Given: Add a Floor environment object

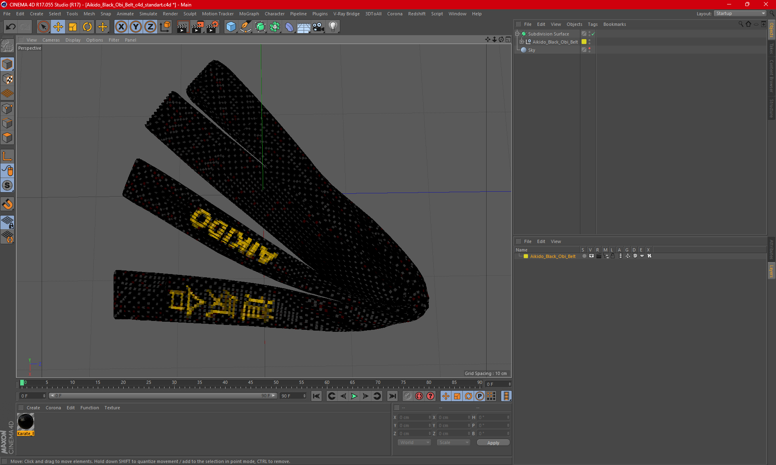Looking at the screenshot, I should click(304, 27).
